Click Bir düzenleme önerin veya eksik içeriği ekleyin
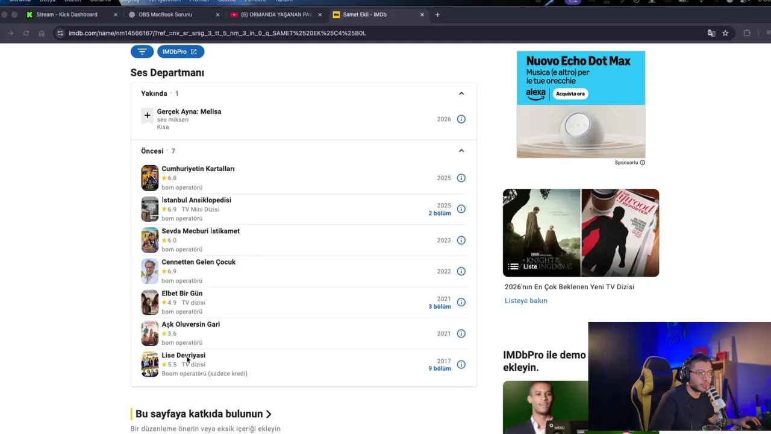771x434 pixels. pyautogui.click(x=205, y=429)
